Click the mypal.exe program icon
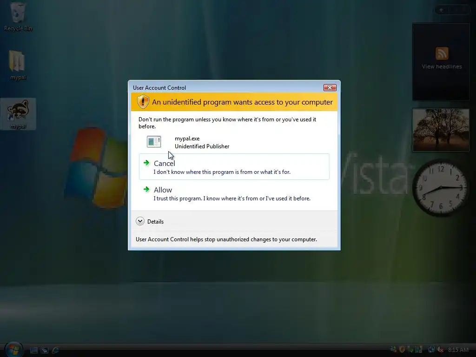The width and height of the screenshot is (476, 357). coord(154,142)
